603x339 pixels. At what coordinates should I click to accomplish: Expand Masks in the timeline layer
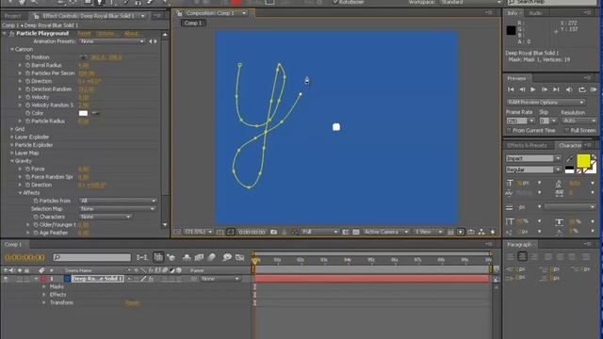click(x=44, y=286)
